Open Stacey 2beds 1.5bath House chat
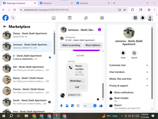158x119 pixels. point(27,80)
